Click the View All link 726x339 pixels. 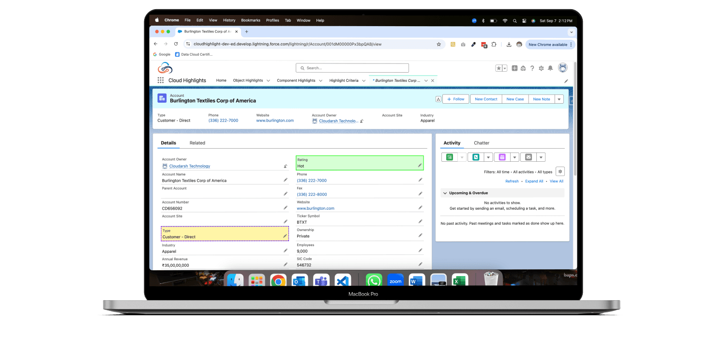pos(557,181)
